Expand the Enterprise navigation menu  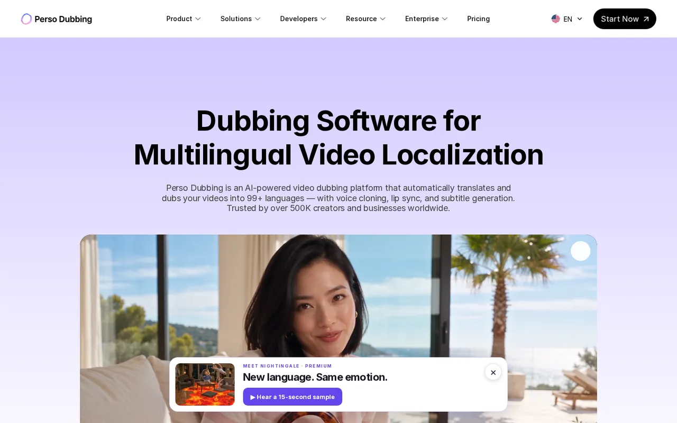[426, 19]
